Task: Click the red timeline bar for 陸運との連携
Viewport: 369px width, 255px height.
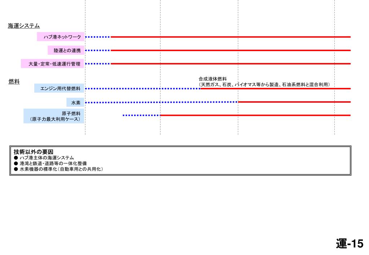Action: click(x=230, y=50)
